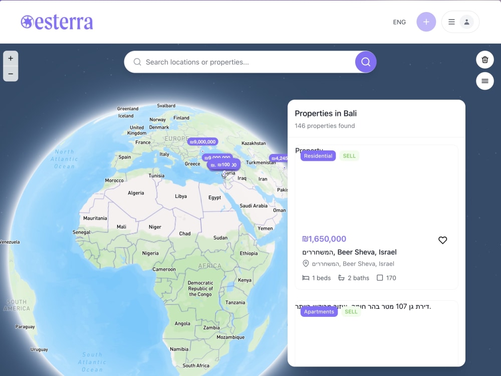This screenshot has width=501, height=376.
Task: Click the Kazakhstan map label
Action: tap(254, 143)
